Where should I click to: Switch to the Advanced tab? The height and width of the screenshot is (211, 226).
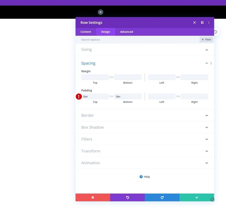tap(127, 32)
